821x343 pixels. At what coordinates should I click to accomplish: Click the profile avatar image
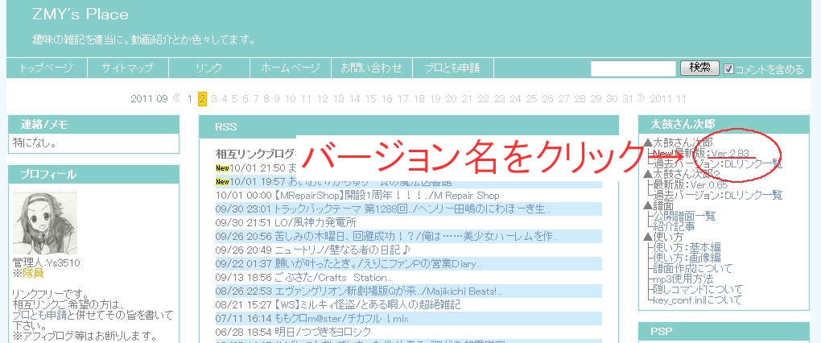[45, 222]
